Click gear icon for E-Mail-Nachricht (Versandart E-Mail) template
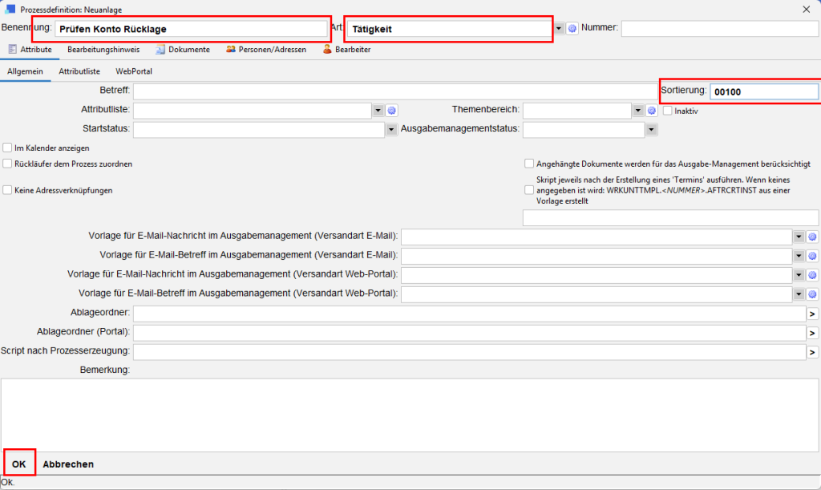821x490 pixels. (812, 237)
